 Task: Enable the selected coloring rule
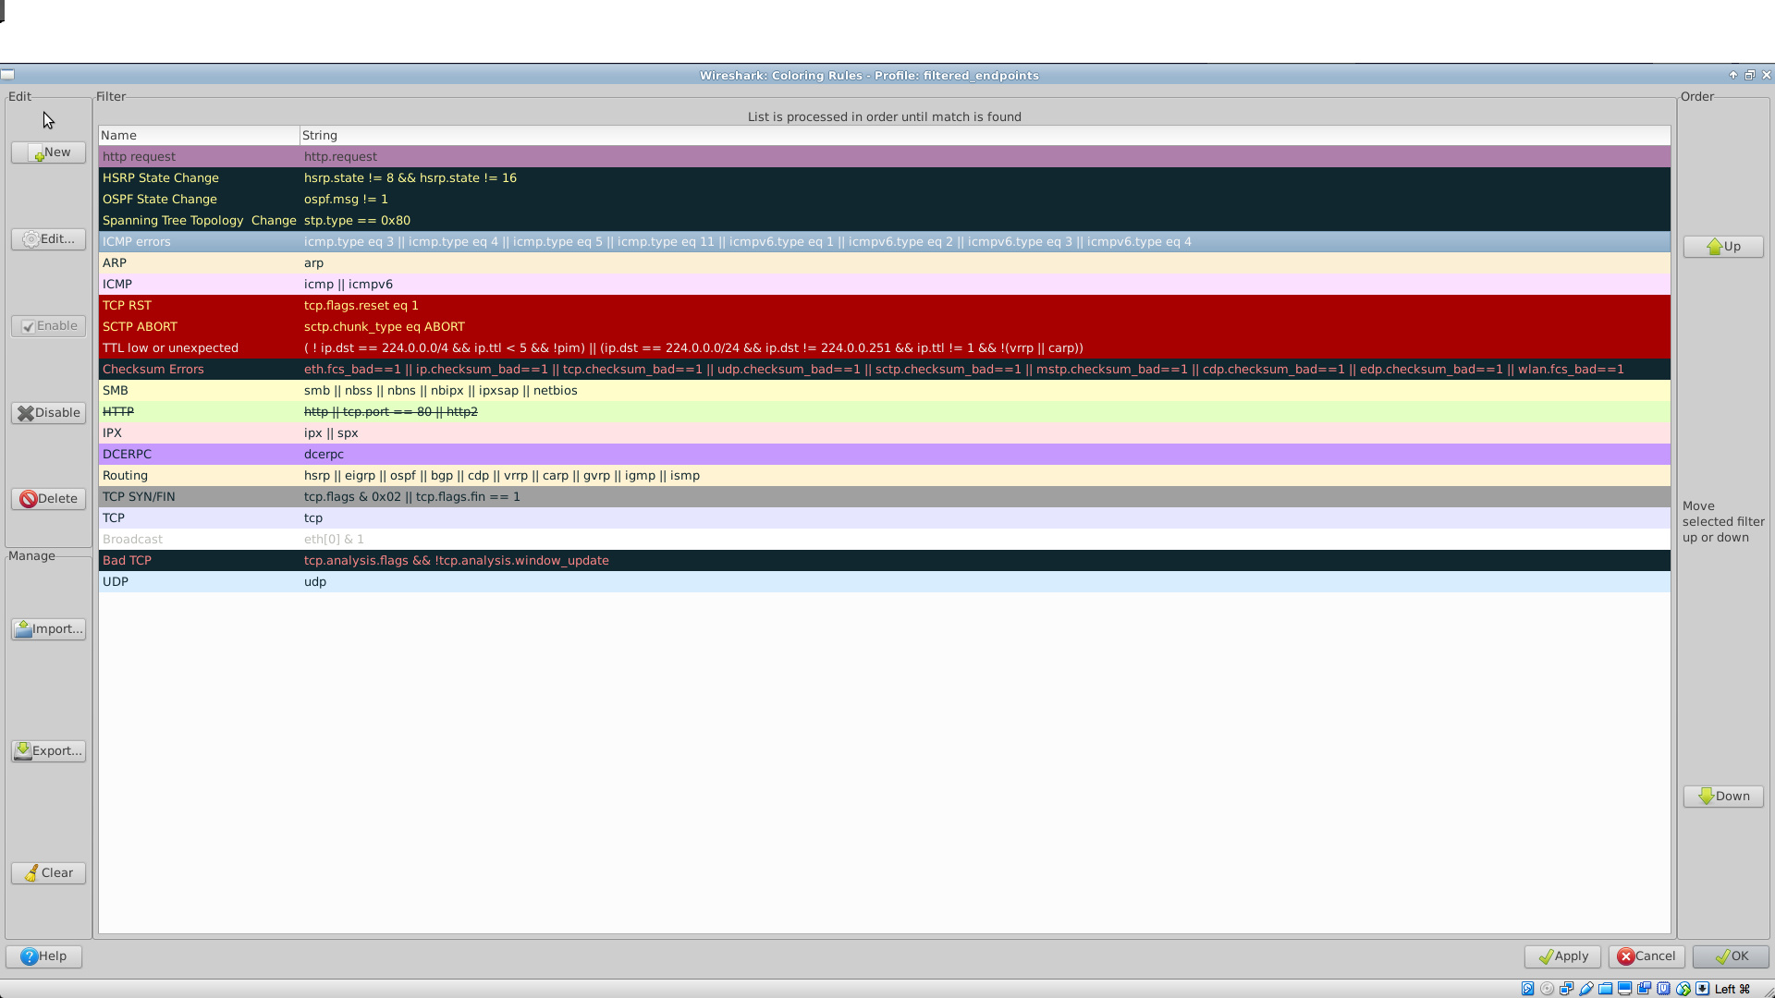tap(48, 325)
